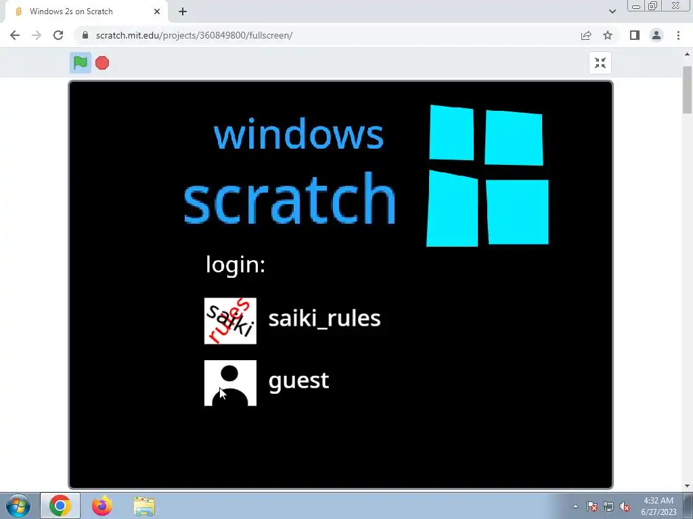
Task: Select the Windows 2s on Scratch tab
Action: click(x=86, y=11)
